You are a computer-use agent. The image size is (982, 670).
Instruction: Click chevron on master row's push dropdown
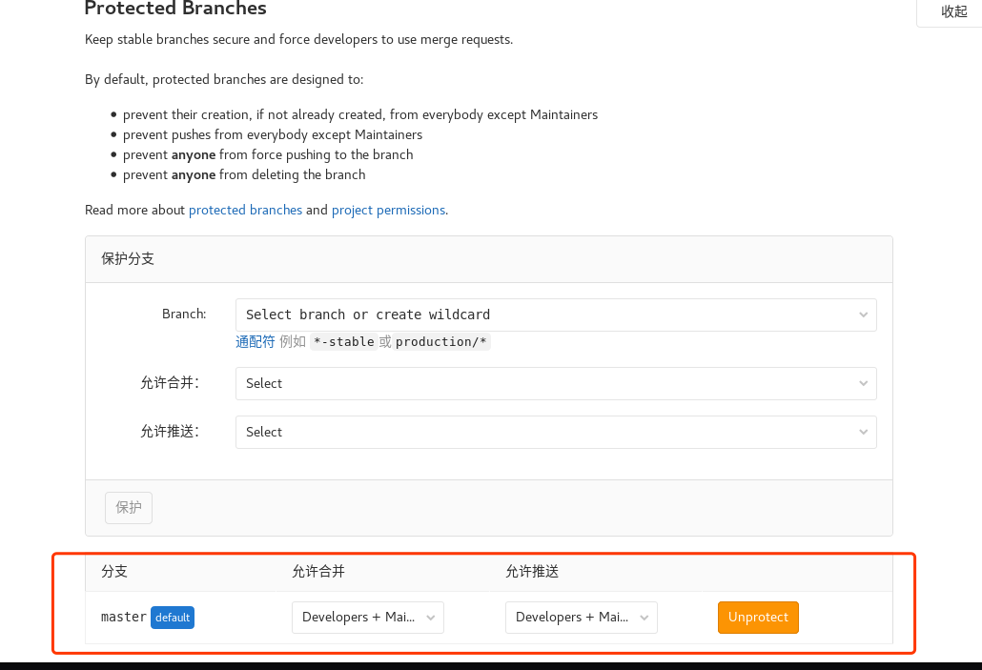click(x=644, y=617)
